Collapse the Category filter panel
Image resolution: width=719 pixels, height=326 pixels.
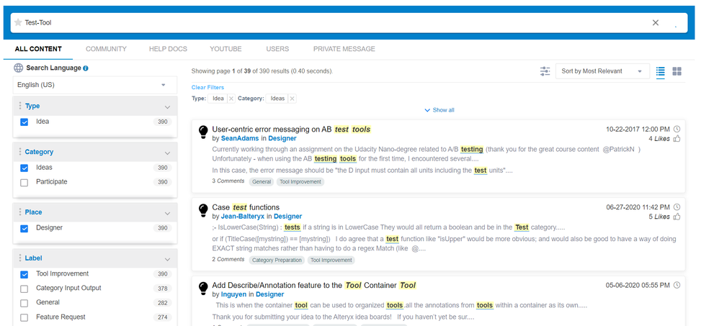coord(167,153)
